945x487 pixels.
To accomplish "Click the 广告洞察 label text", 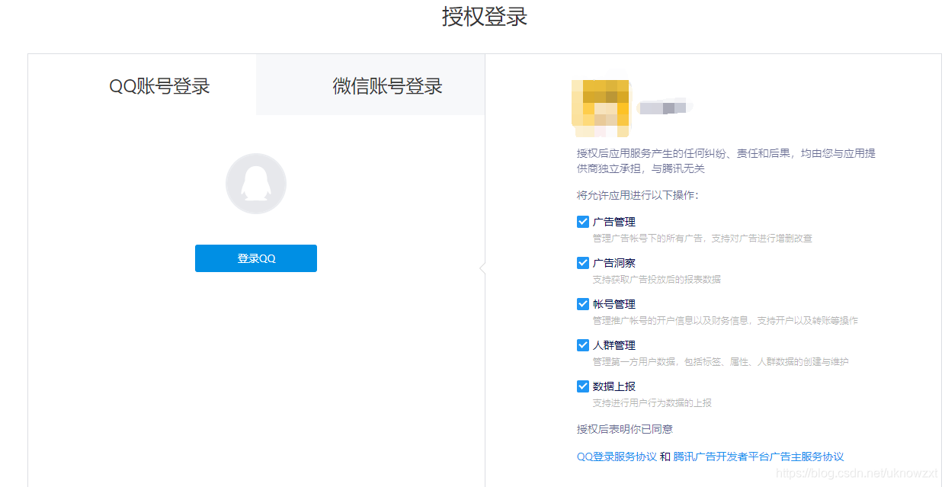I will 614,263.
